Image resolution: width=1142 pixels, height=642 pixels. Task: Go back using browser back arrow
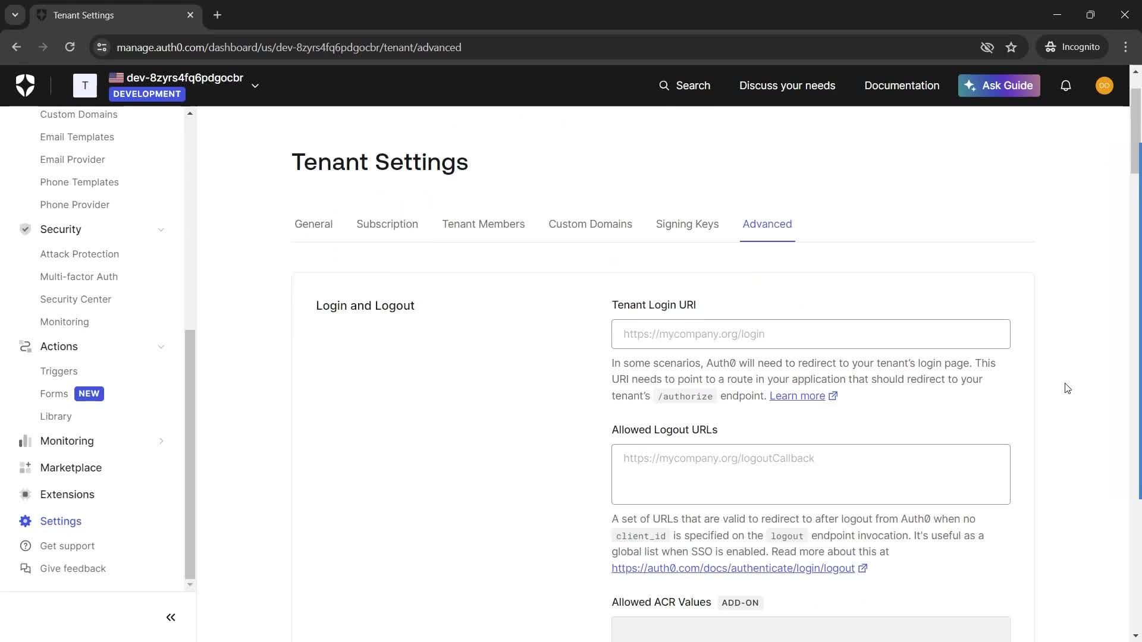pos(17,47)
